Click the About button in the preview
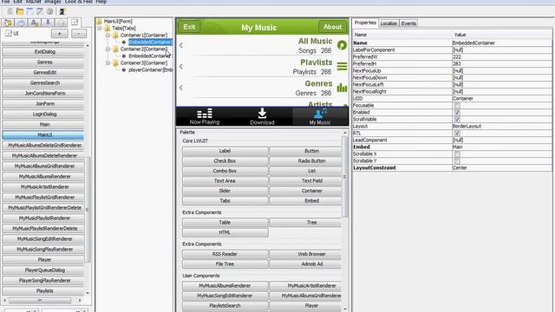 tap(333, 27)
